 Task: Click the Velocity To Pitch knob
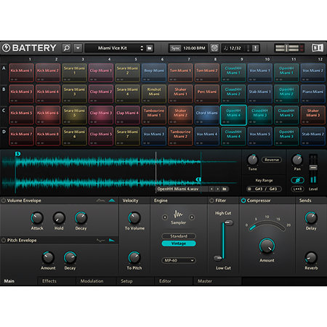[134, 257]
